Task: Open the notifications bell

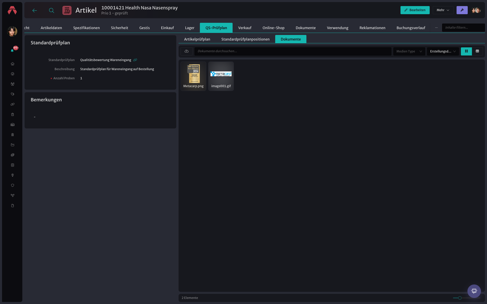Action: (x=12, y=50)
